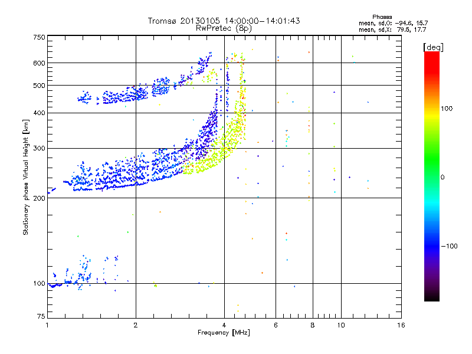Click the y-axis tick label '300'
472x354 pixels.
click(x=39, y=149)
